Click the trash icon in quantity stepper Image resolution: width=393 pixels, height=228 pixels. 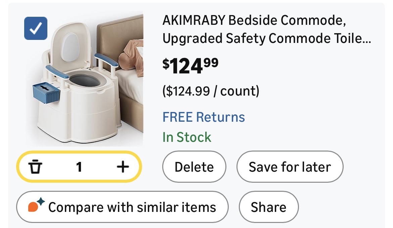[x=35, y=167]
